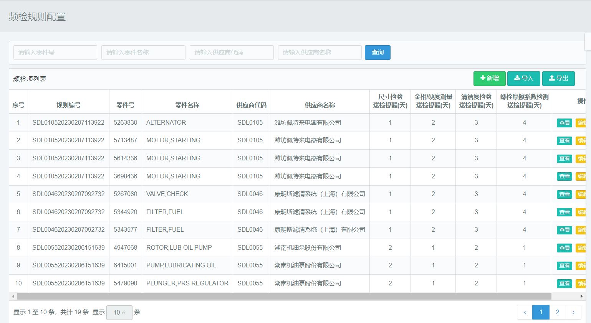Viewport: 591px width, 323px height.
Task: Click the 螺栓摩擦系数检测送检提醒(天) column header
Action: (524, 101)
